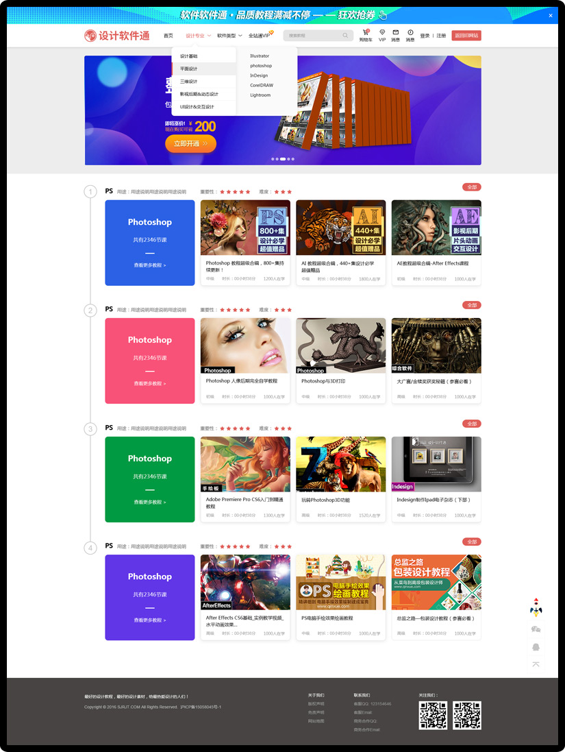Click the QQ penguin icon in sidebar
The height and width of the screenshot is (752, 565).
536,646
